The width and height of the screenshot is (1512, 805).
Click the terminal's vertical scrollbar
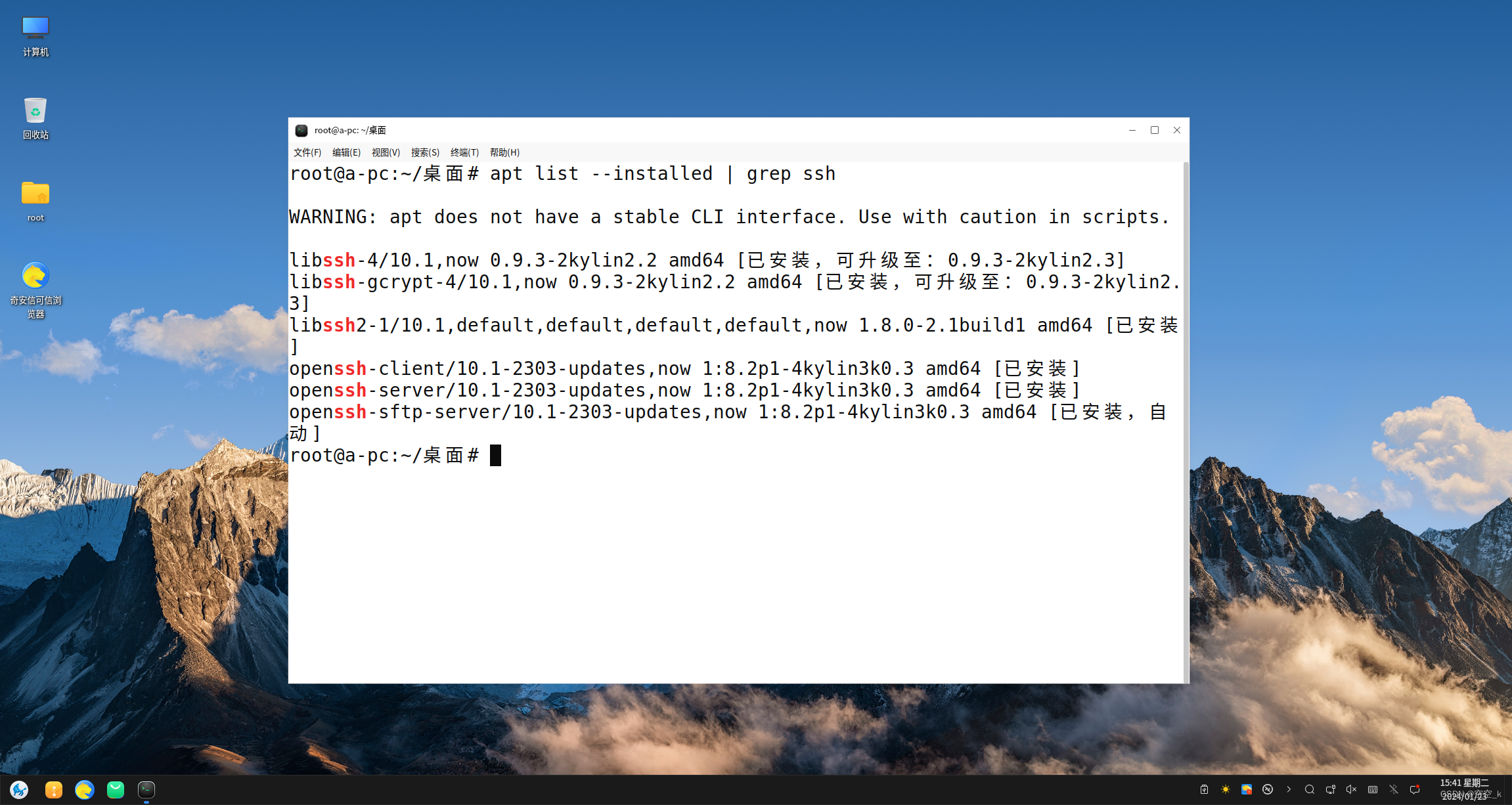click(x=1186, y=420)
